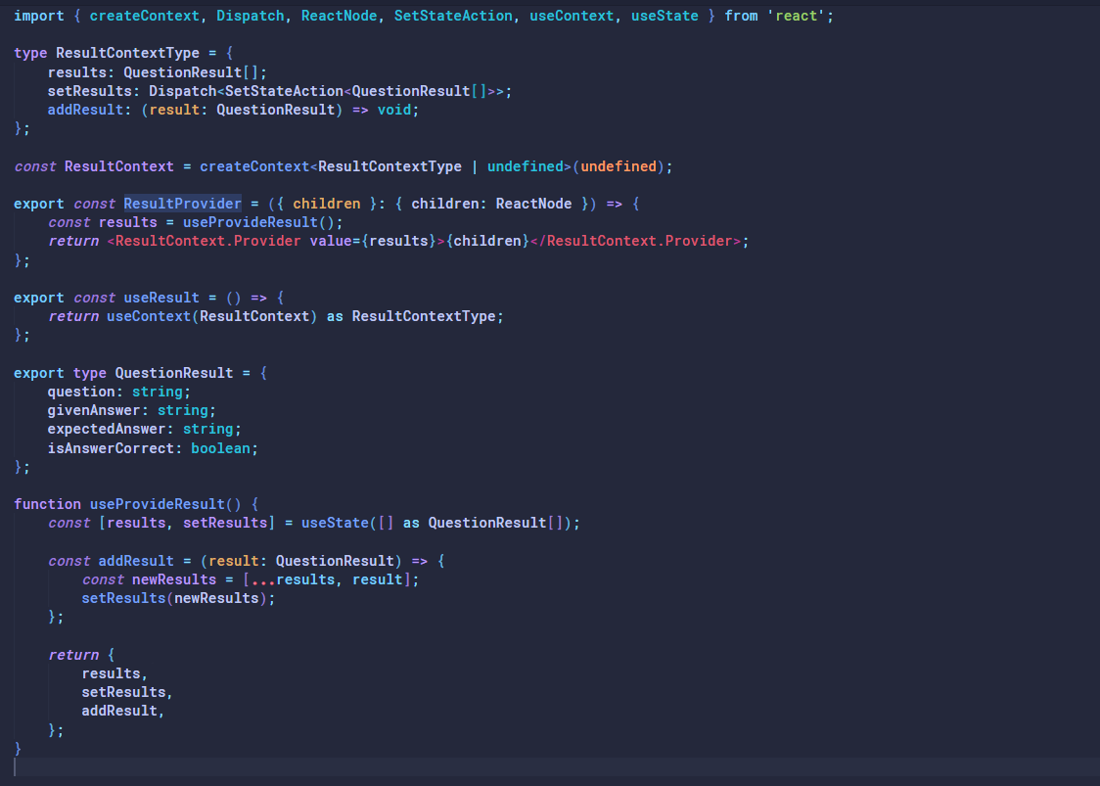Click the opening '<ResultContext.Provider' JSX tag

[x=205, y=241]
